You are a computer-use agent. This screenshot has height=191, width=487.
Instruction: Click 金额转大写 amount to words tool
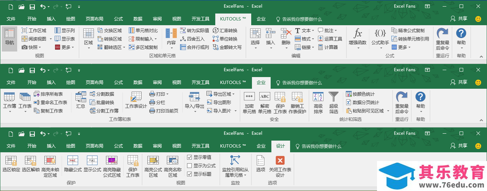pyautogui.click(x=227, y=47)
